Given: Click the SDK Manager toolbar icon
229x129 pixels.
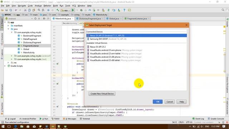Looking at the screenshot, I should 119,10.
